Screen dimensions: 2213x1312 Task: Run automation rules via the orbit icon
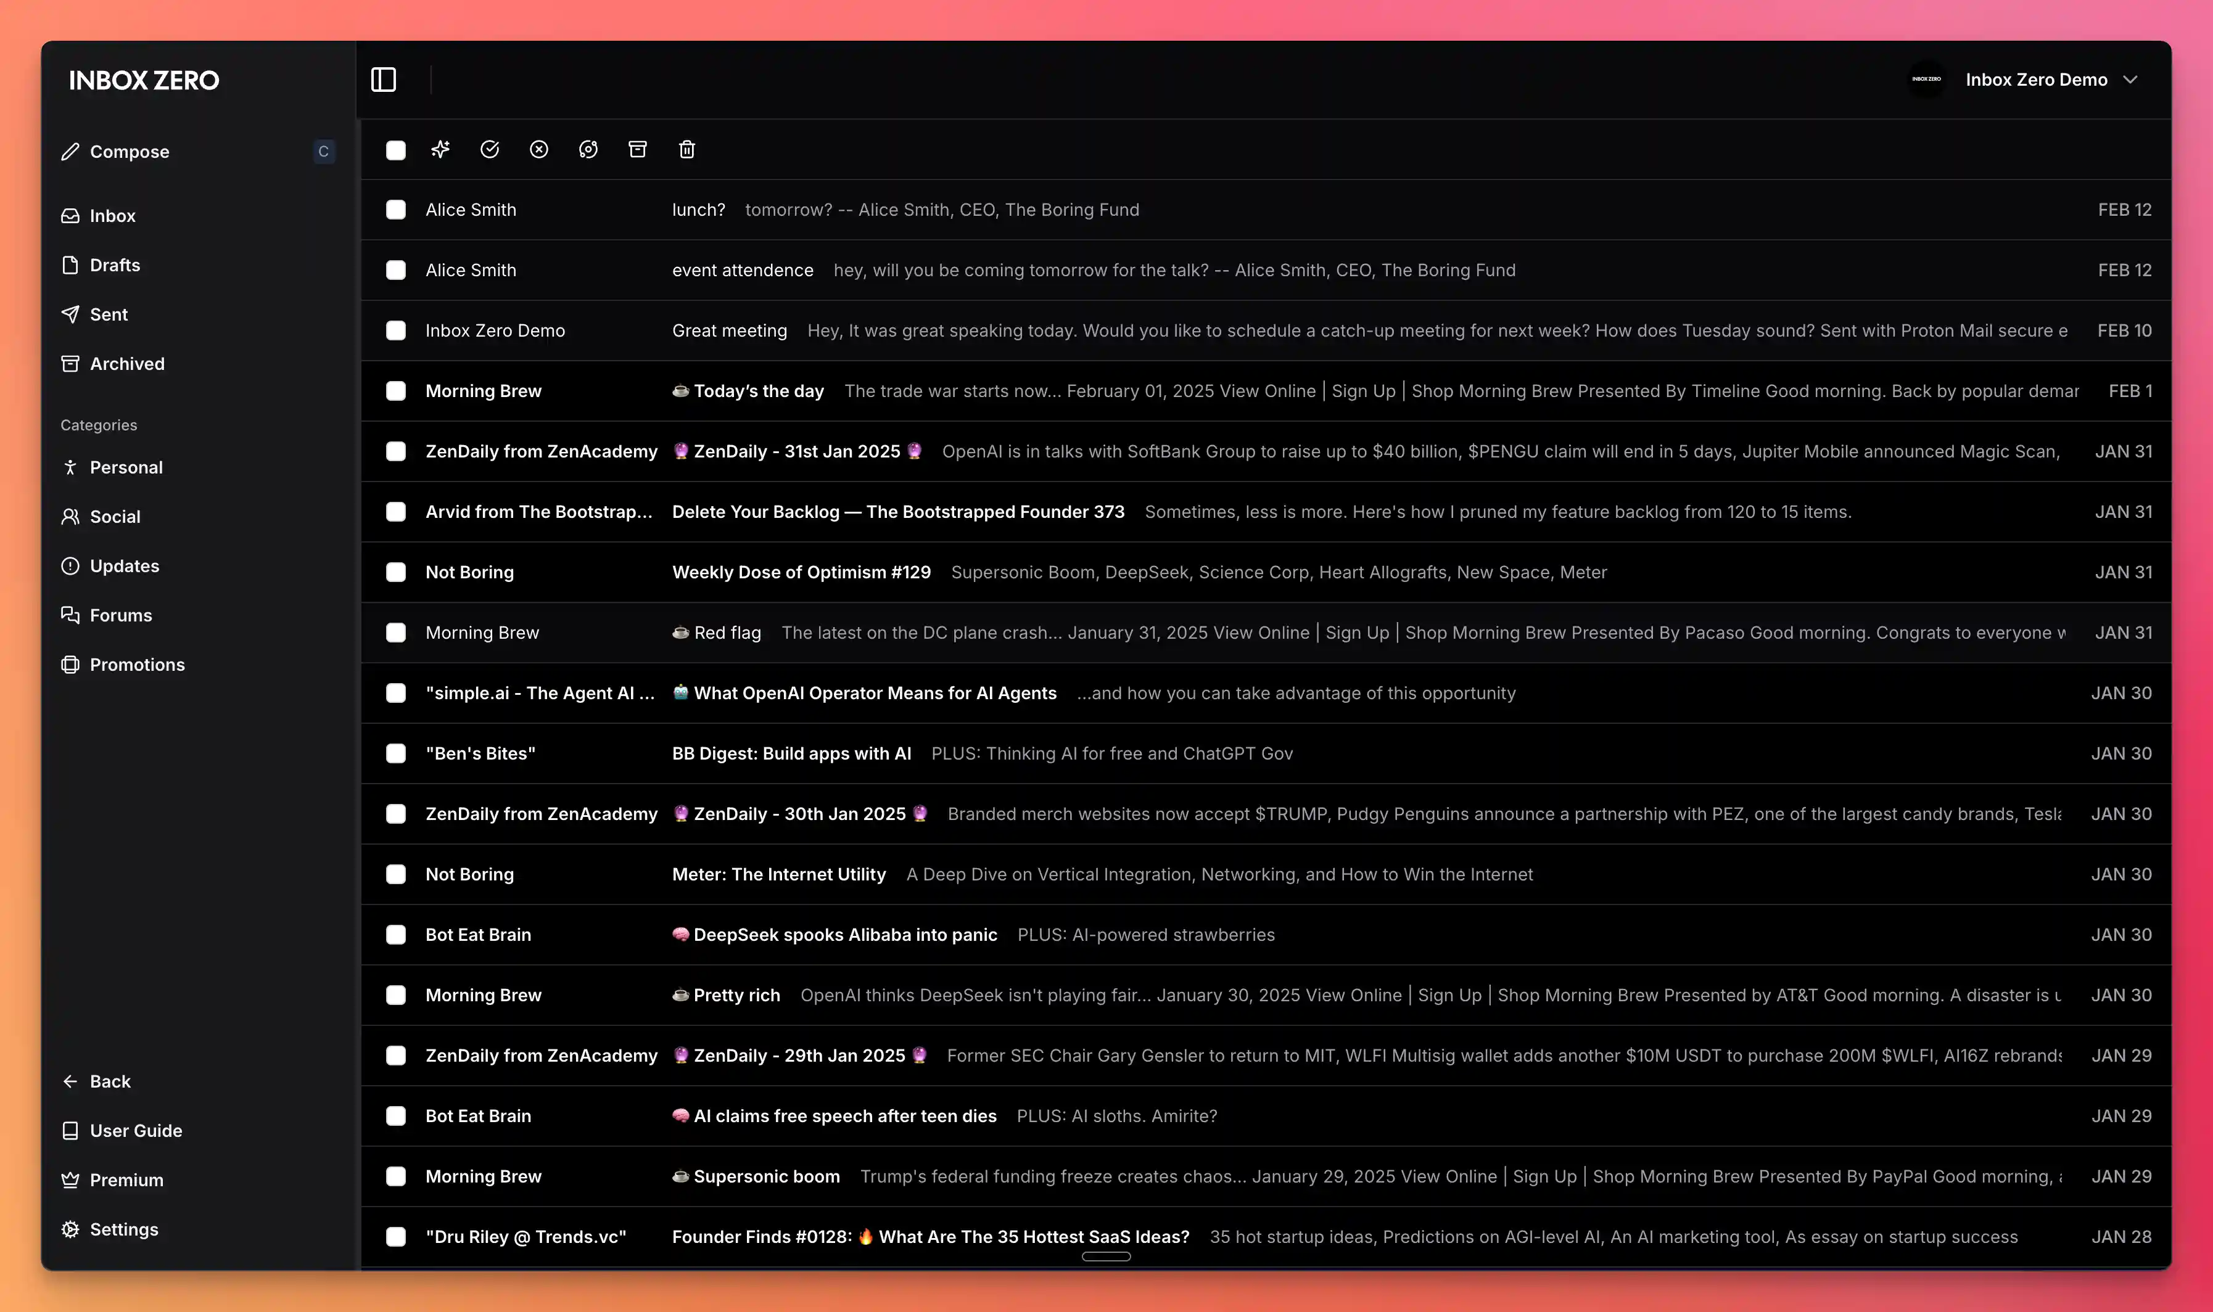[x=588, y=149]
